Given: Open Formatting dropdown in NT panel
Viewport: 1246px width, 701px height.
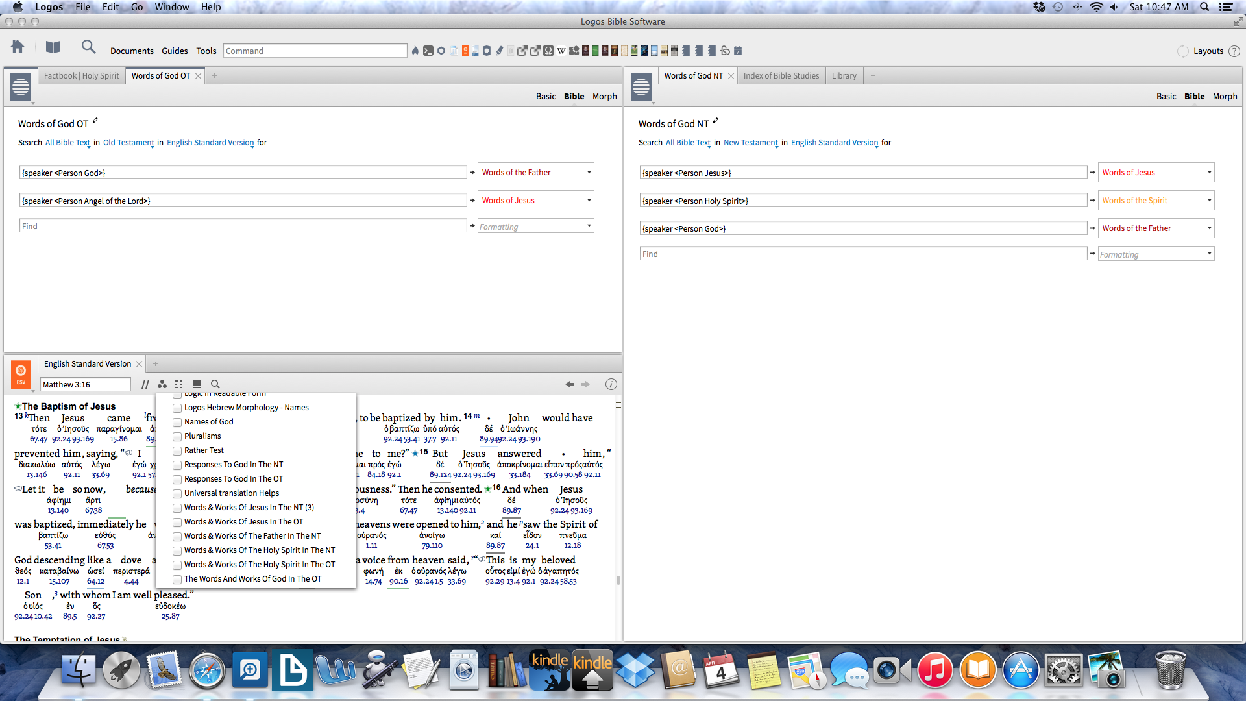Looking at the screenshot, I should tap(1156, 254).
